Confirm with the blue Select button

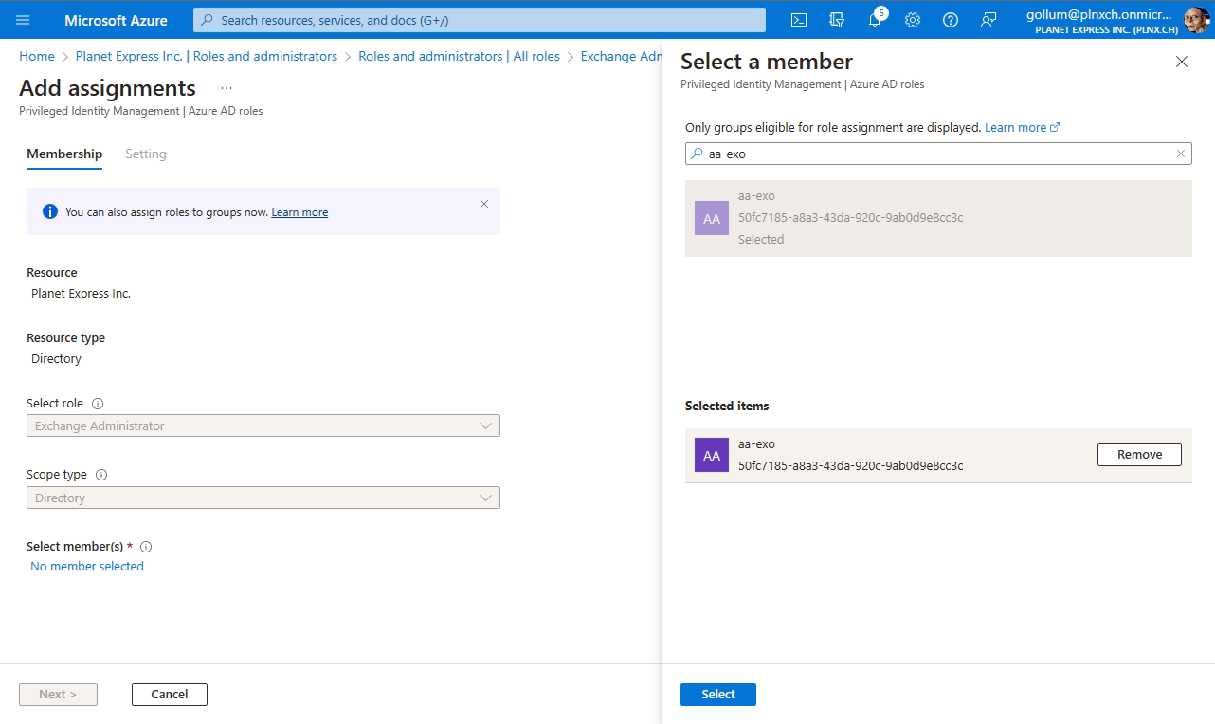(x=717, y=695)
